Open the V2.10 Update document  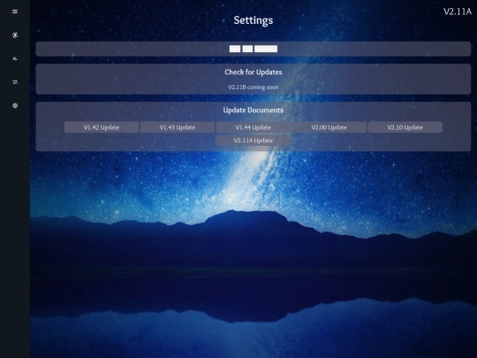(x=405, y=127)
